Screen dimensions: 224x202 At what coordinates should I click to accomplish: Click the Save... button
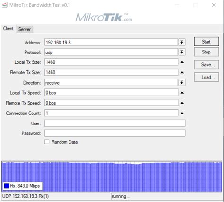207,64
